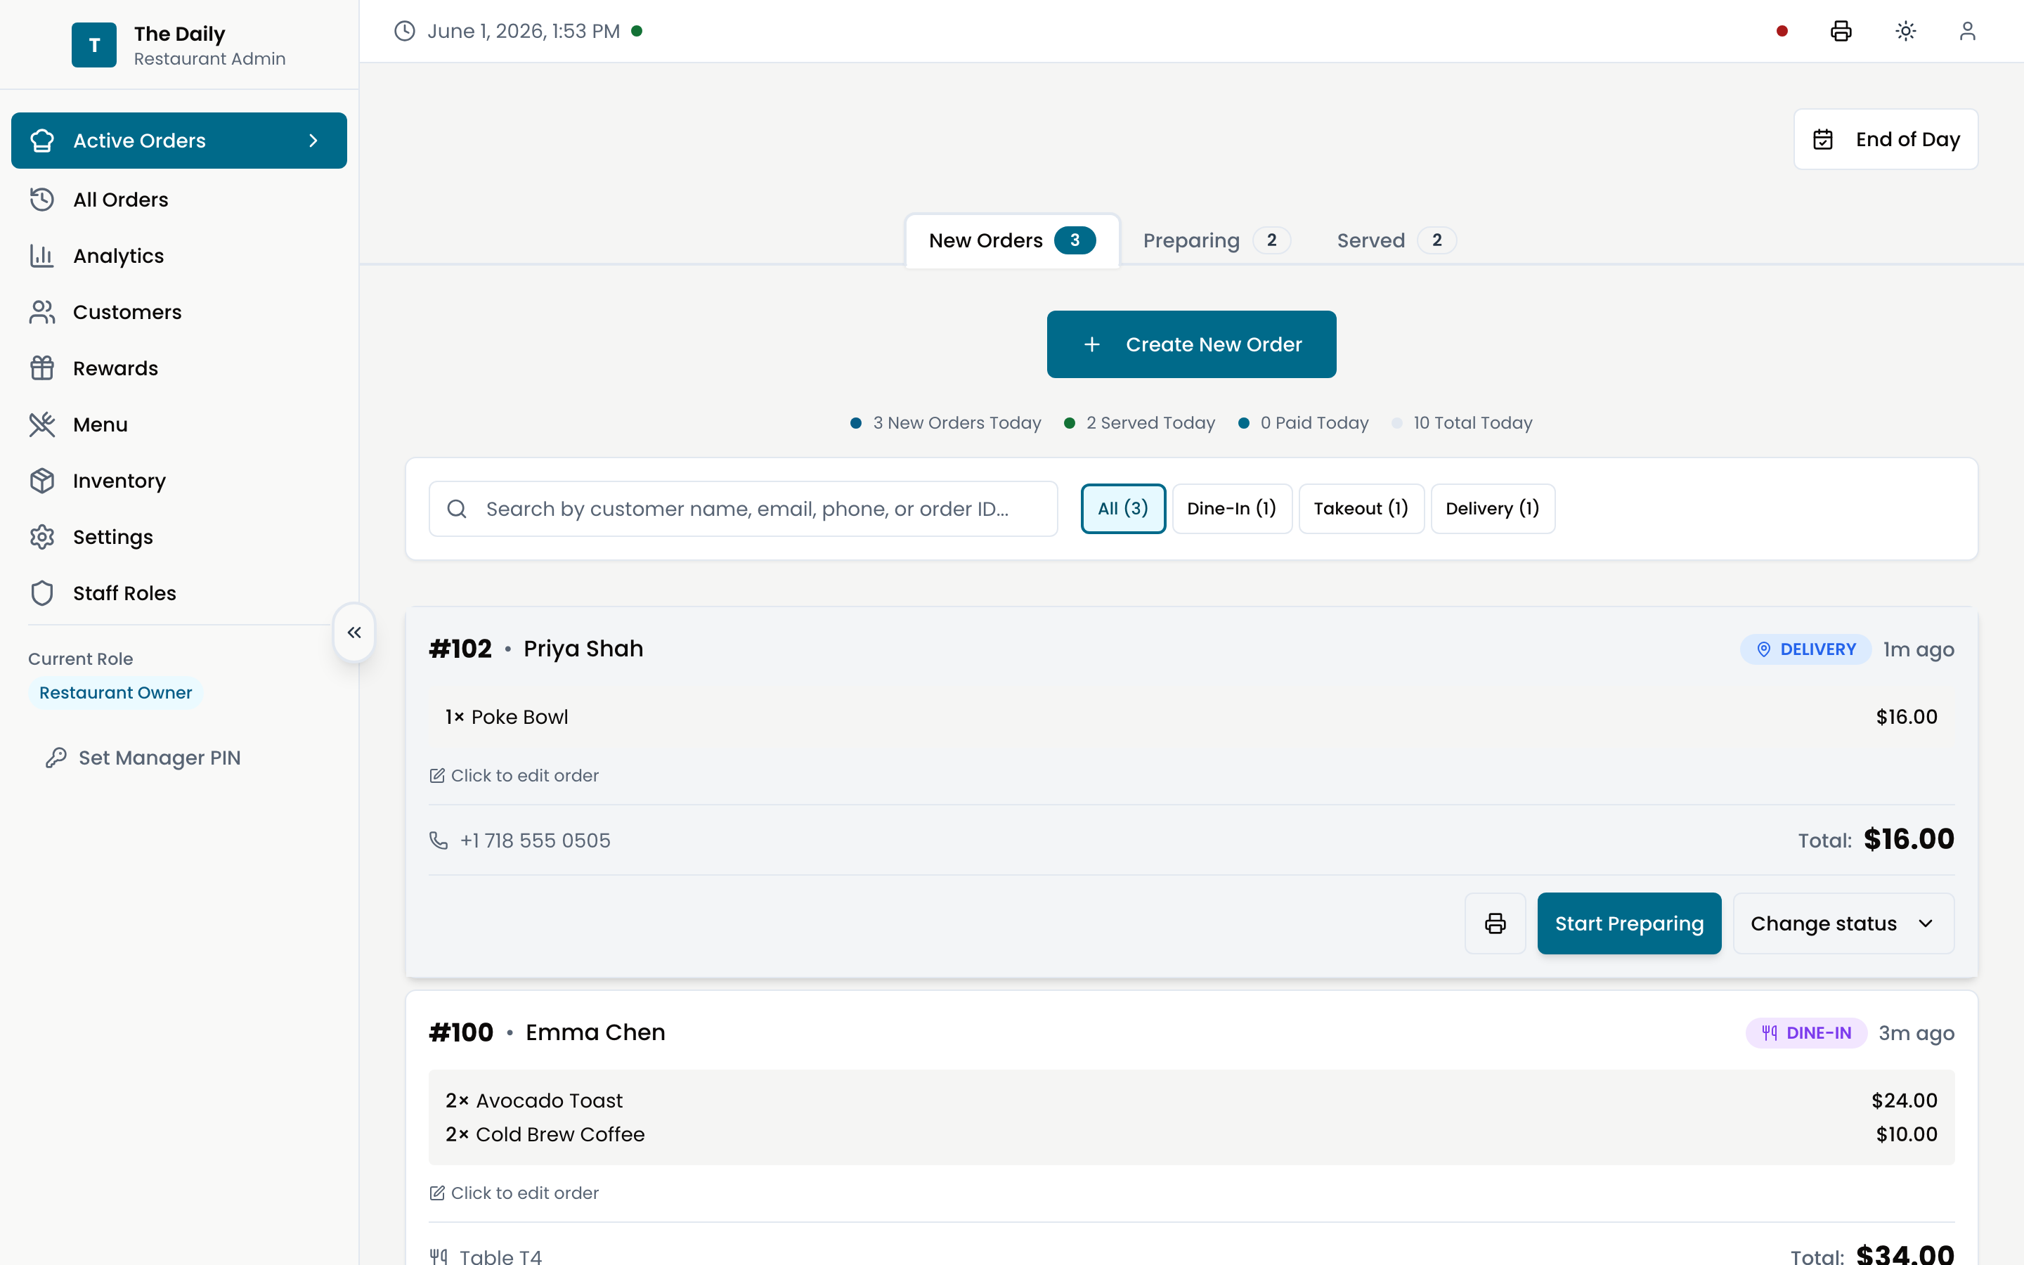
Task: Click the printer icon in the top bar
Action: (1841, 31)
